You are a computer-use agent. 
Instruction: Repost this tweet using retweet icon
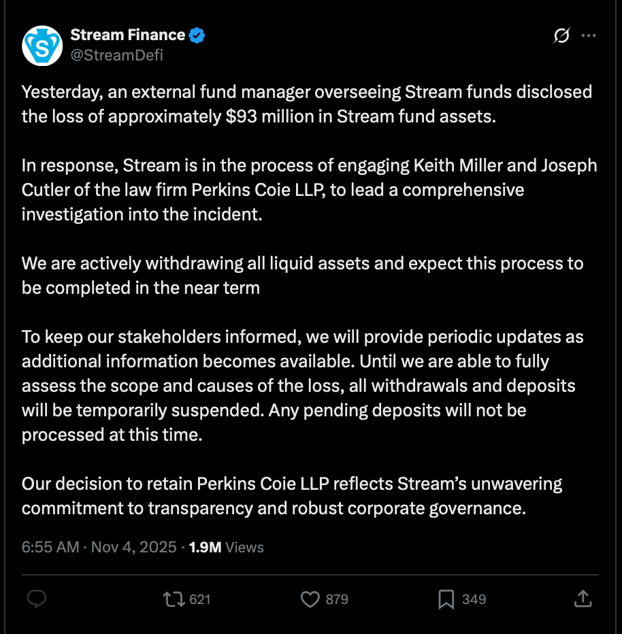(x=173, y=599)
